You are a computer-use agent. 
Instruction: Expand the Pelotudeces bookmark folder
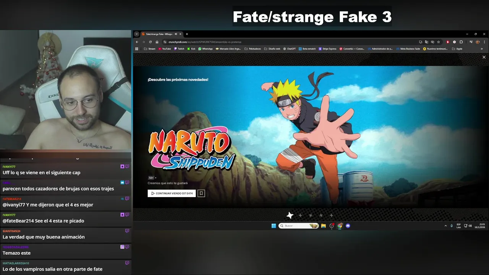[x=253, y=49]
